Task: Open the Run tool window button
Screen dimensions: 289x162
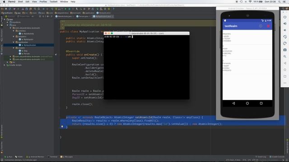Action: [x=8, y=157]
